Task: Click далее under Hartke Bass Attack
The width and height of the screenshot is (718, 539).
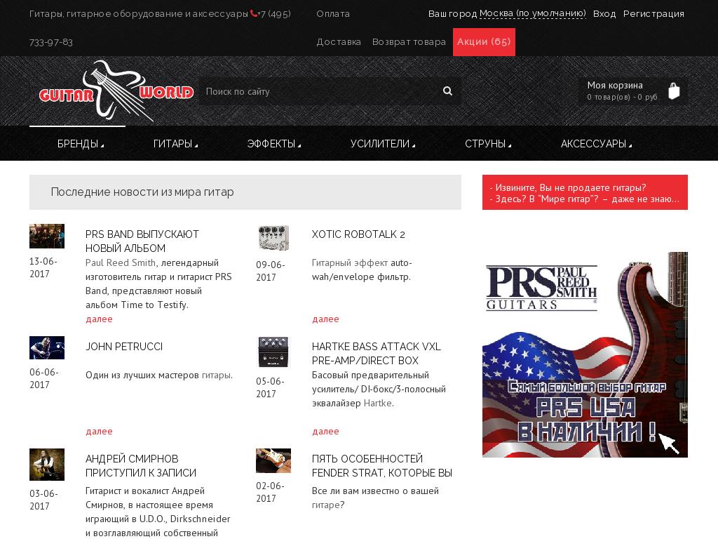Action: point(325,432)
